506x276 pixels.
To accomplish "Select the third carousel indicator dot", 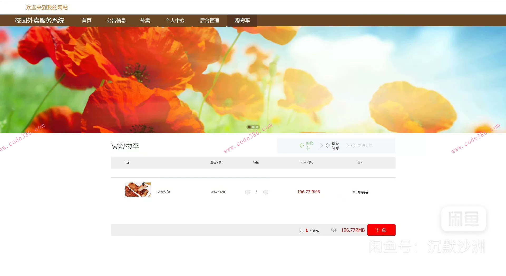I will tap(257, 127).
